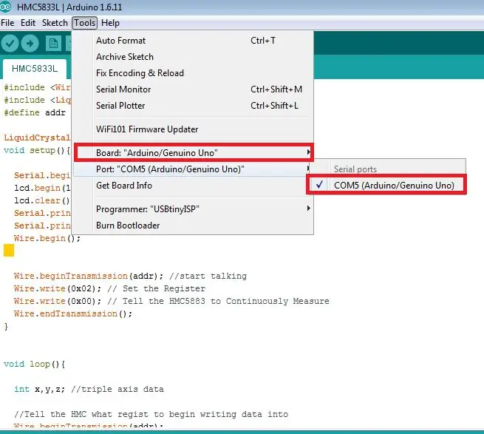The image size is (484, 434).
Task: Select Burn Bootloader
Action: tap(193, 226)
